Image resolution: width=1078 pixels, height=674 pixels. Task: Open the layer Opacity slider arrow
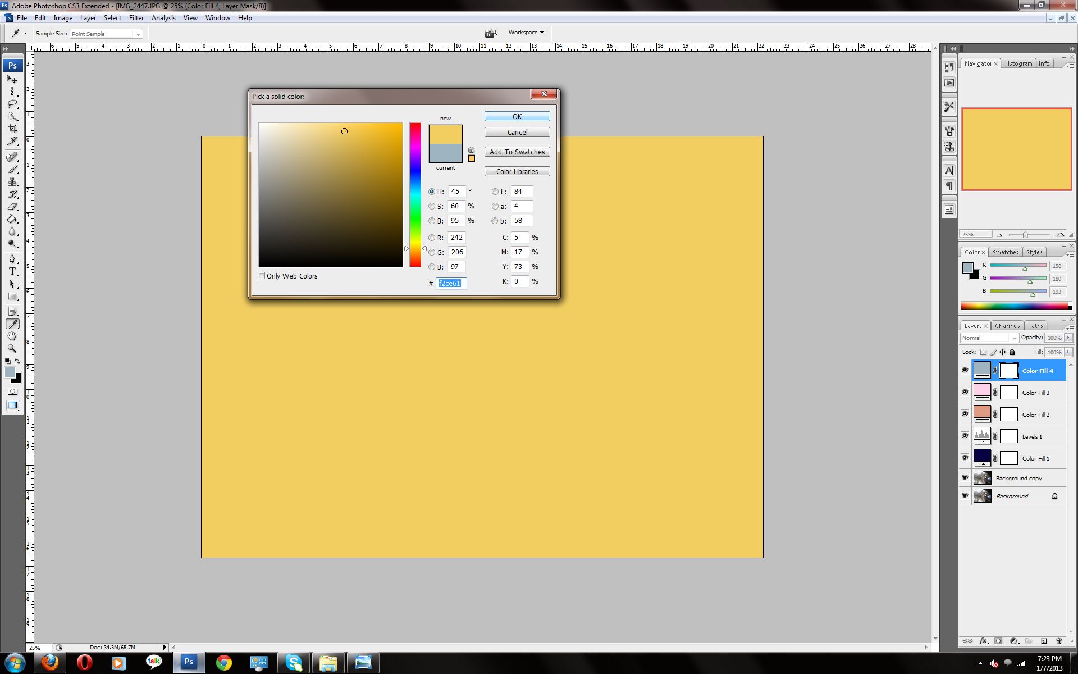click(1068, 338)
